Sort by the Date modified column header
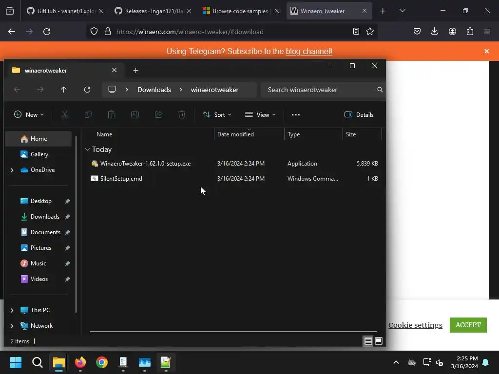Image resolution: width=499 pixels, height=374 pixels. click(249, 134)
